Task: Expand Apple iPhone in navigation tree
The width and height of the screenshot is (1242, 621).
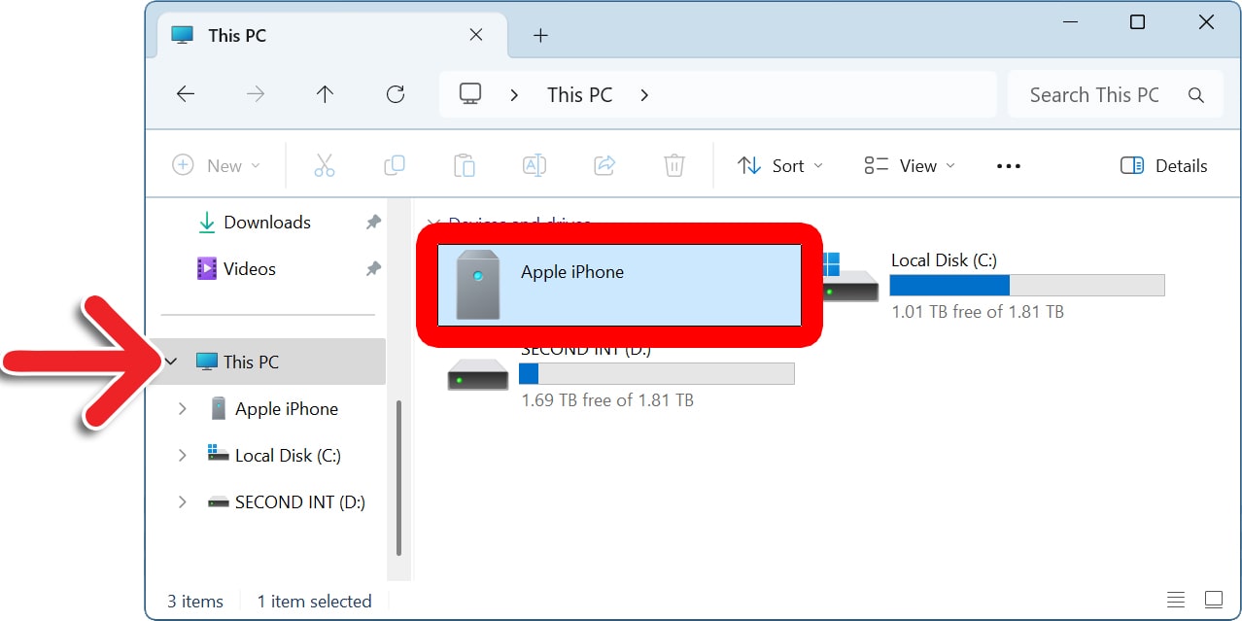Action: (182, 409)
